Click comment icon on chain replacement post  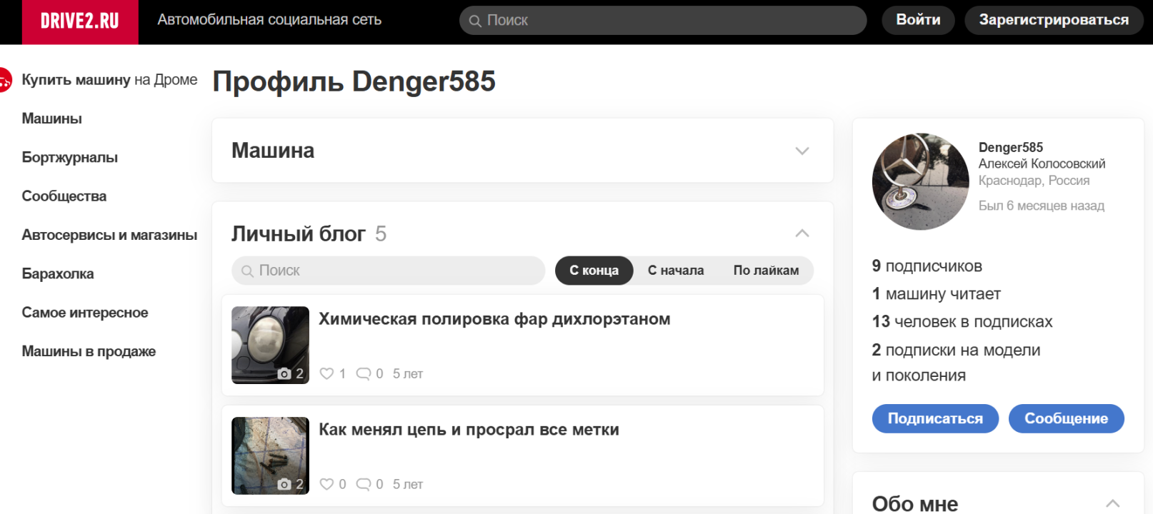pos(364,484)
